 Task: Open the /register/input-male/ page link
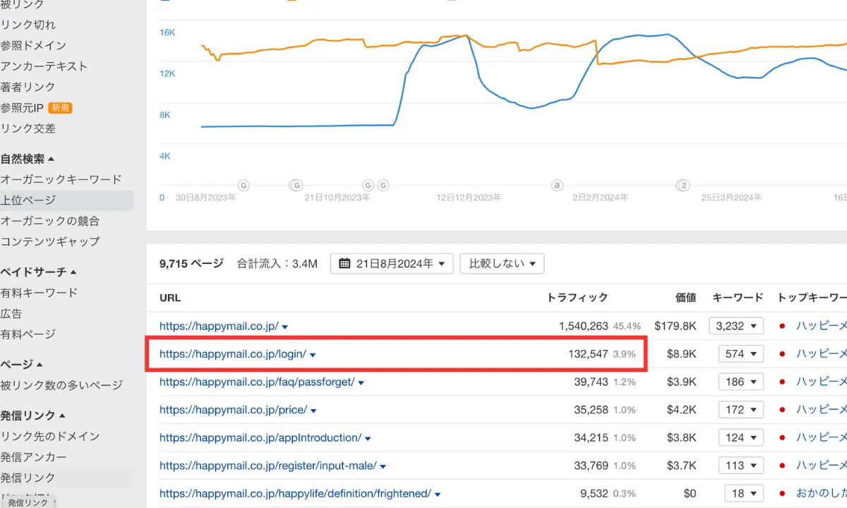click(268, 466)
